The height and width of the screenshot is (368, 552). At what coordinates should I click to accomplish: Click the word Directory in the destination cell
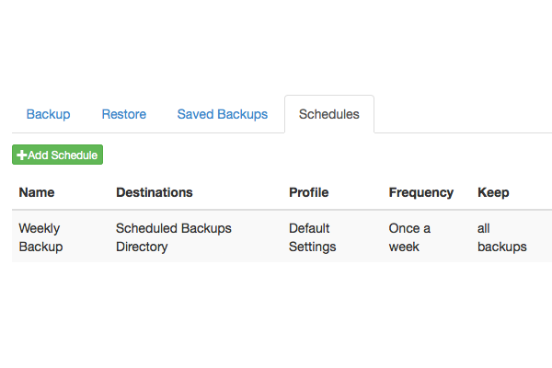pyautogui.click(x=142, y=247)
